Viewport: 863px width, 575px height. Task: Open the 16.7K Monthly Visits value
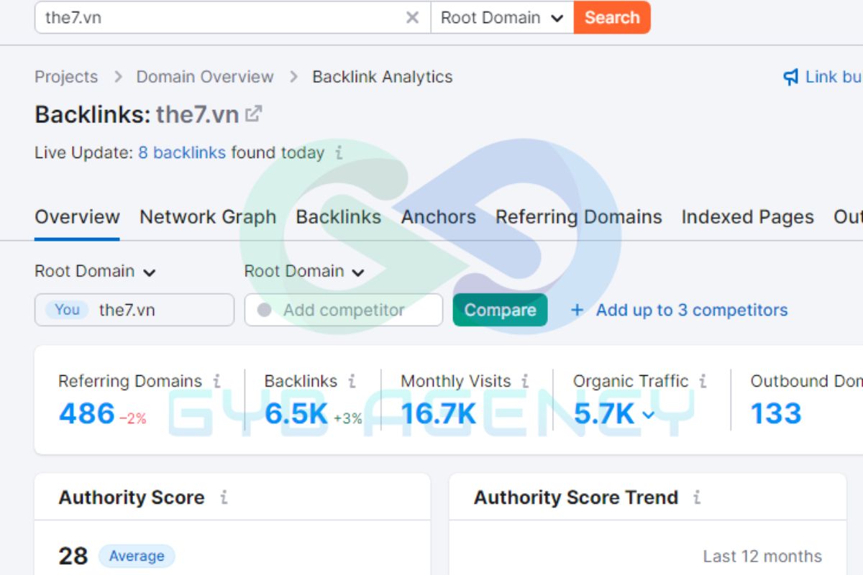click(439, 414)
